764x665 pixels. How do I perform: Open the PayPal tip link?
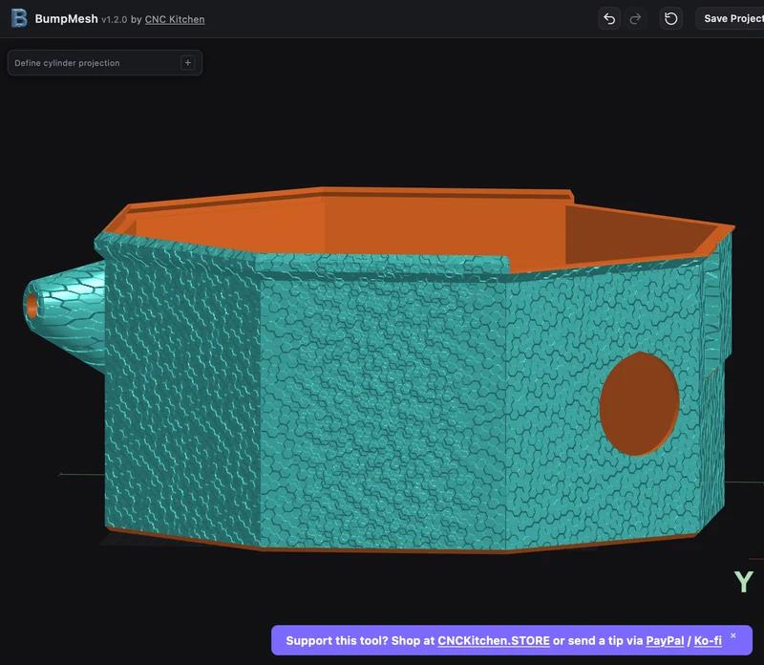(665, 640)
